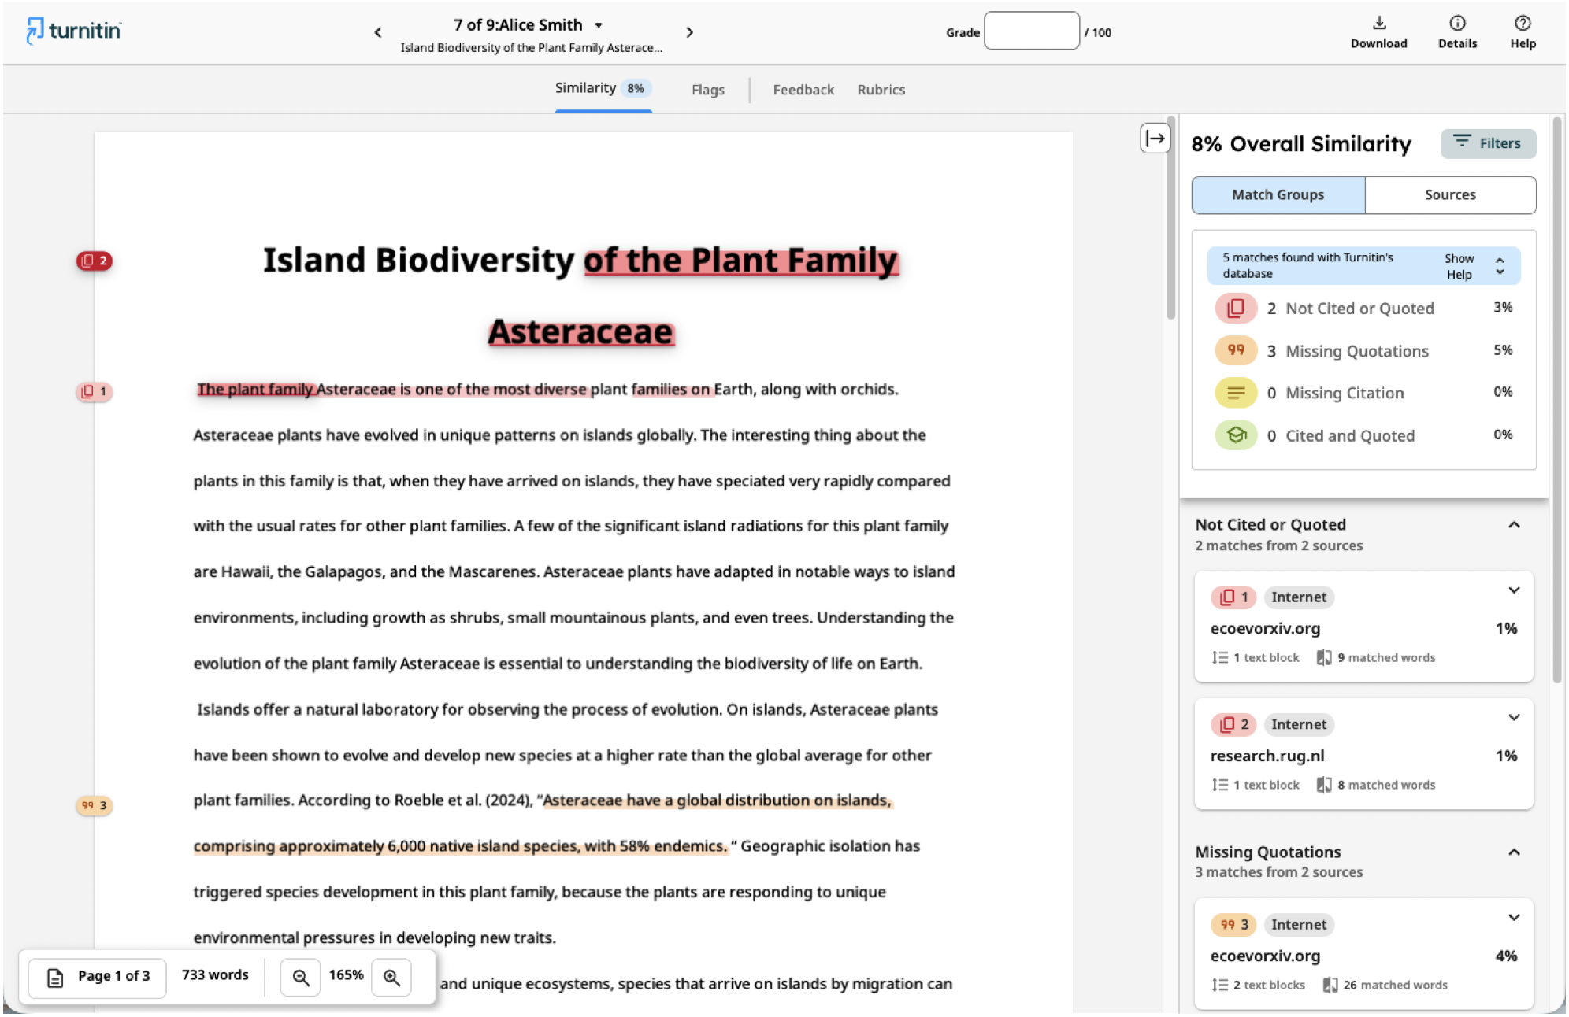Open the Filters button
The height and width of the screenshot is (1017, 1569).
[x=1488, y=143]
